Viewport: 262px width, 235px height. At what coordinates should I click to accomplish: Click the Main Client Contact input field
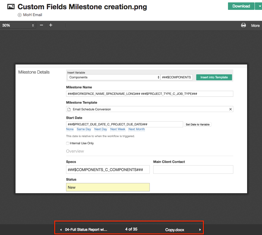[x=193, y=170]
